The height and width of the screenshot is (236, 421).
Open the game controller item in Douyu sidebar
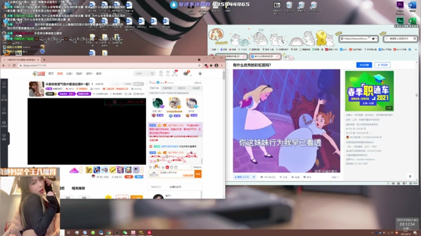[4, 124]
